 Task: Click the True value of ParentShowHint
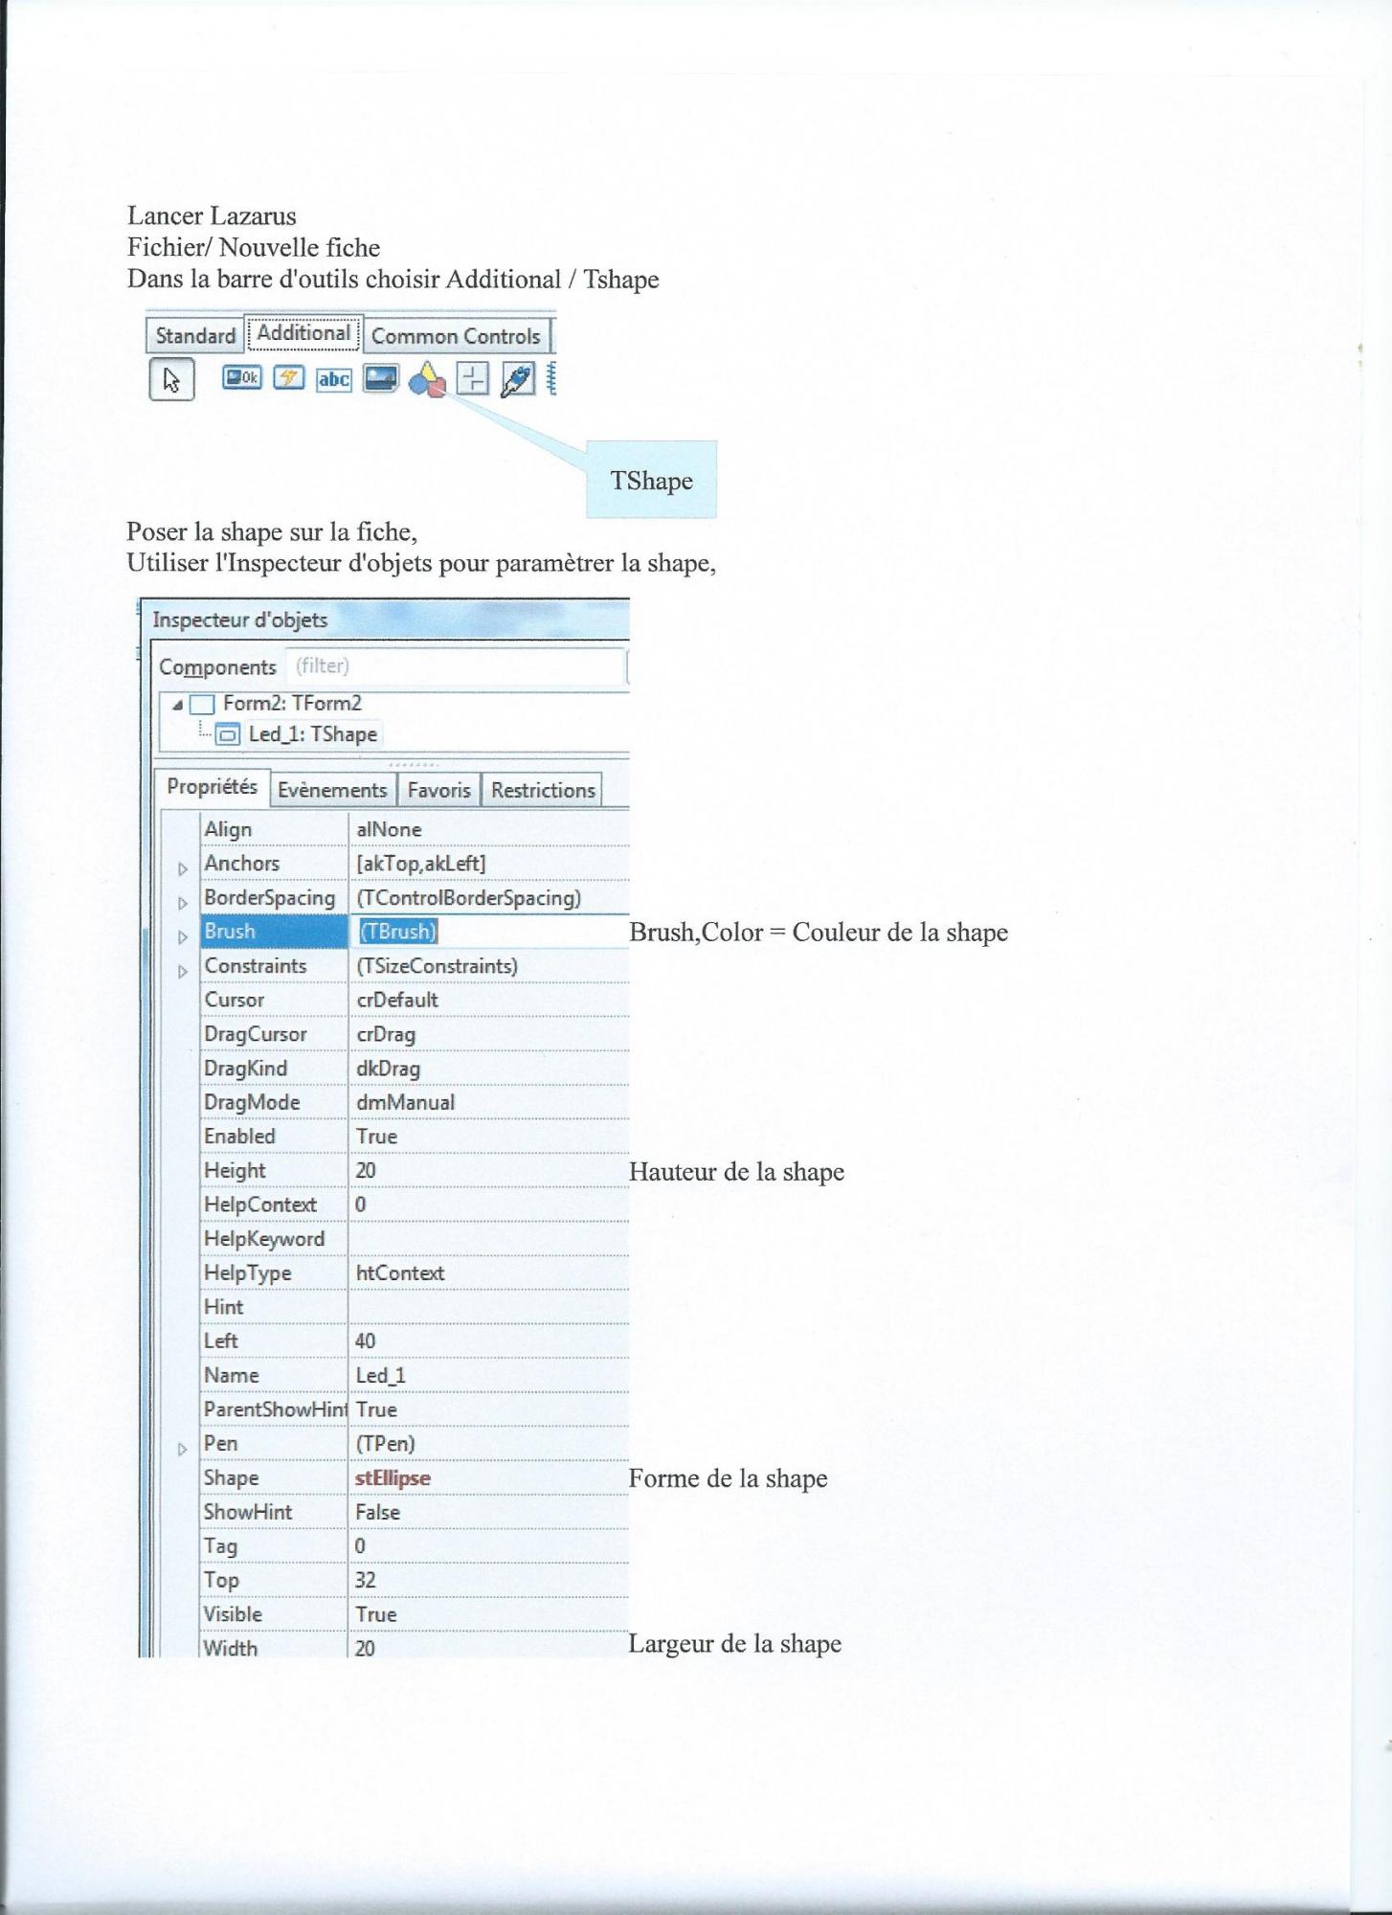[376, 1409]
